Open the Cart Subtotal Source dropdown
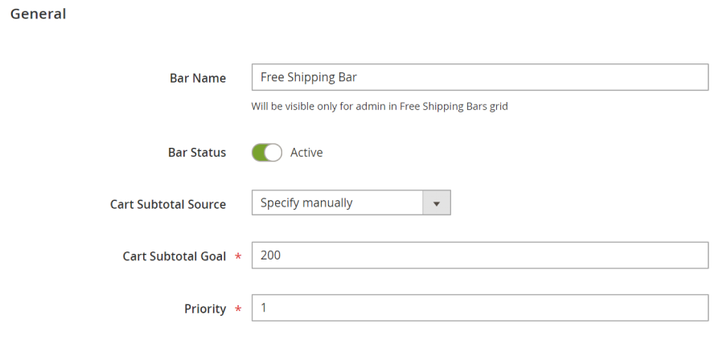The height and width of the screenshot is (339, 723). 351,203
